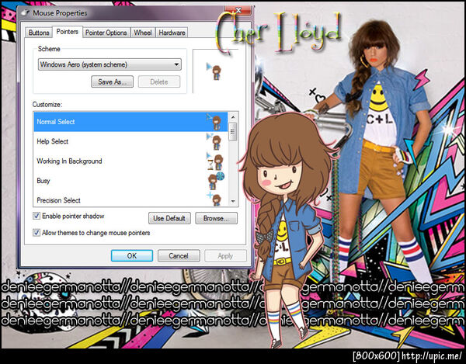
Task: Click the Delete scheme button
Action: point(159,81)
